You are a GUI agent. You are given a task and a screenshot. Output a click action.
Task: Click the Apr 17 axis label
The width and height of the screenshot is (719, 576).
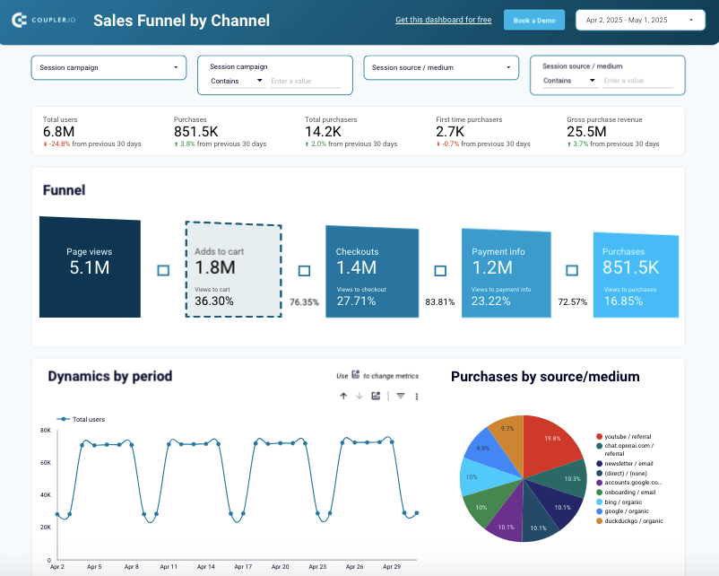(x=243, y=567)
